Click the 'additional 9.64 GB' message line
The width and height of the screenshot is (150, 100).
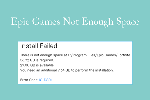tap(67, 70)
